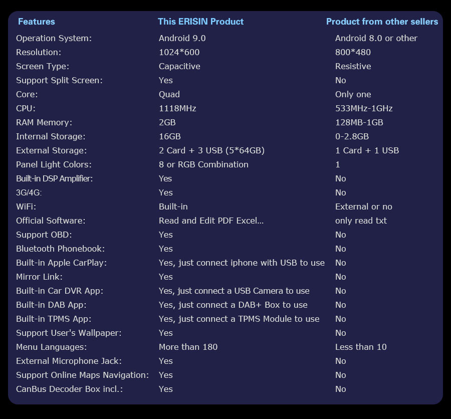Select the External or no WiFi value
The width and height of the screenshot is (451, 419).
364,206
